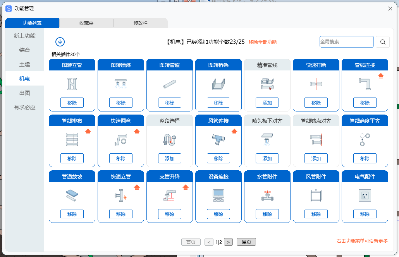Select 土建 category in left sidebar

click(24, 64)
